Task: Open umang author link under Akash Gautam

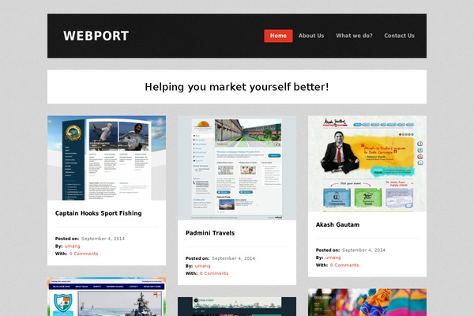Action: 333,258
